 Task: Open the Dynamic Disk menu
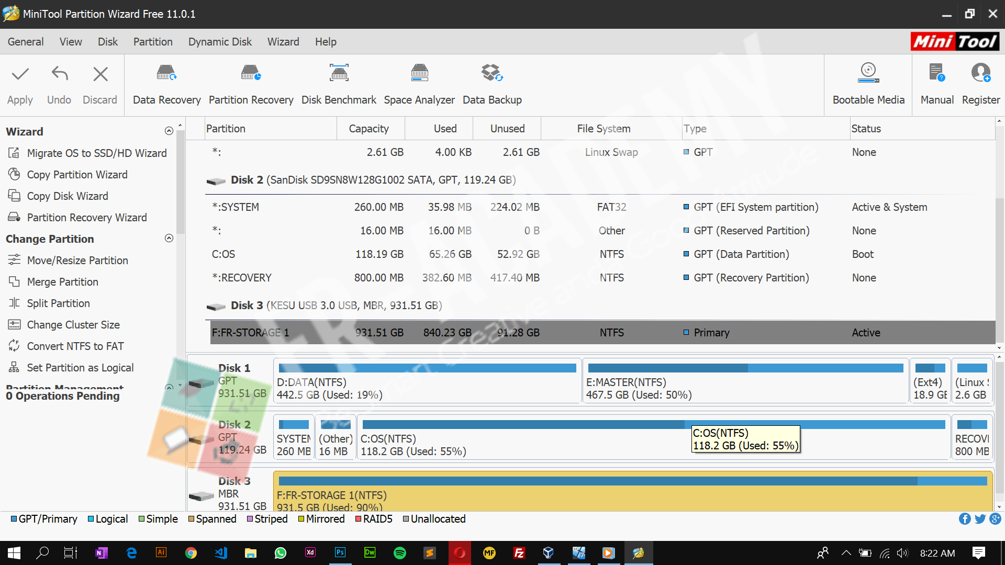coord(220,42)
